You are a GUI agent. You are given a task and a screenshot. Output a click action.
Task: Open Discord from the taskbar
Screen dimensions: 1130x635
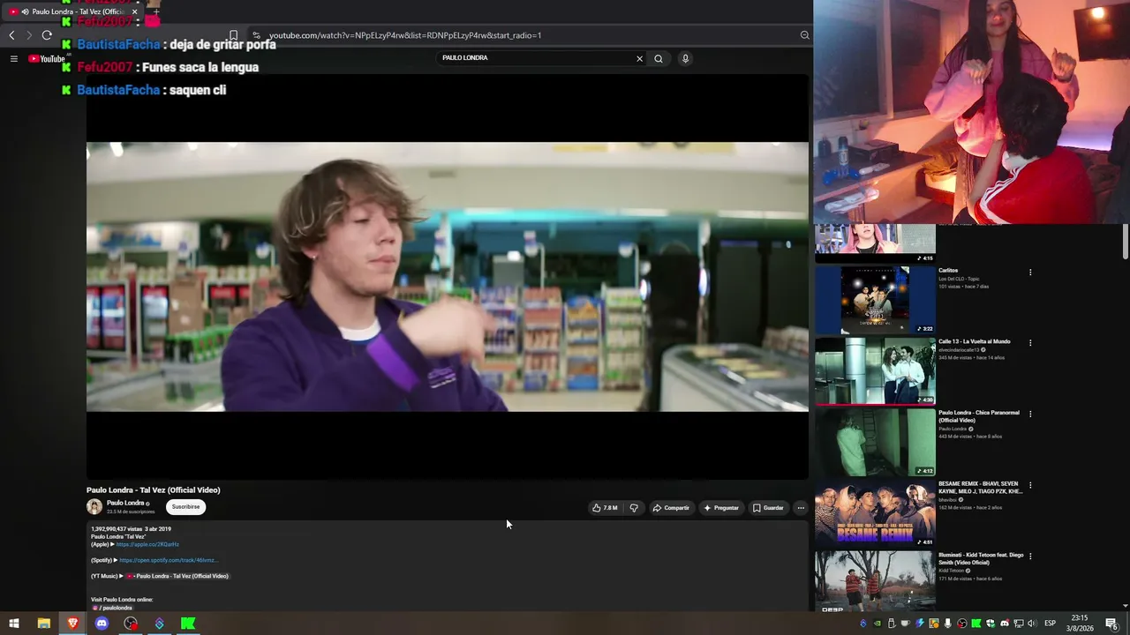tap(102, 624)
